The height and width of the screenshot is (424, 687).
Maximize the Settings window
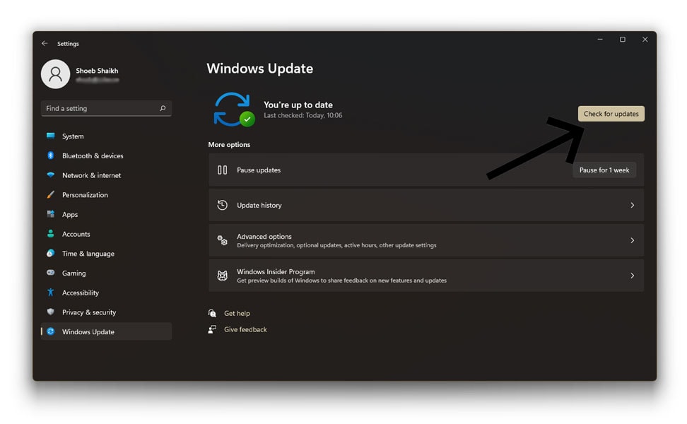[622, 40]
